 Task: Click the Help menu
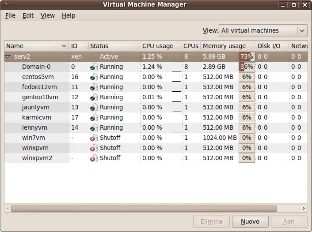(x=68, y=15)
